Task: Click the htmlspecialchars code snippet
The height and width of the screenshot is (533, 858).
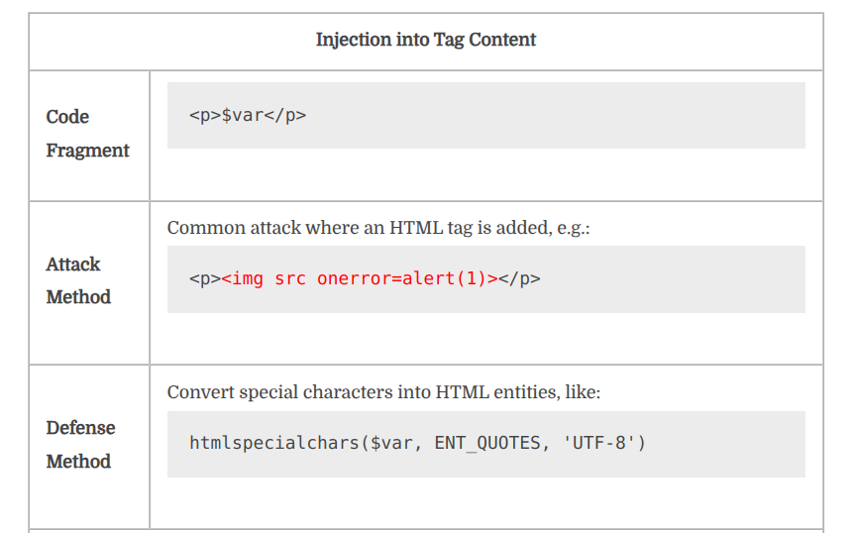Action: point(417,443)
